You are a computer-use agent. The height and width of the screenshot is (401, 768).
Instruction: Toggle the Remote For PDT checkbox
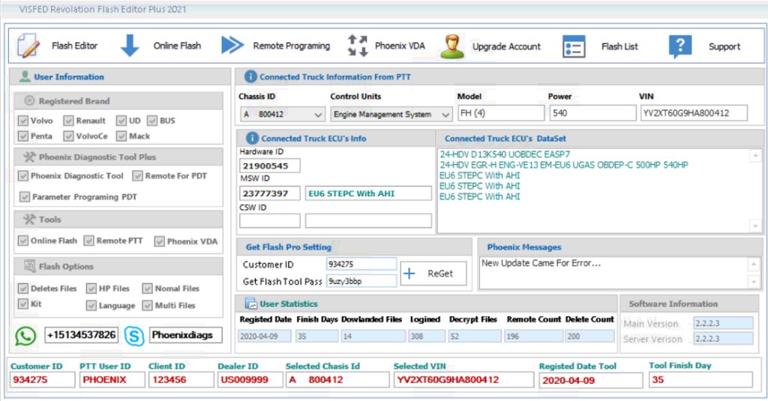(x=138, y=175)
